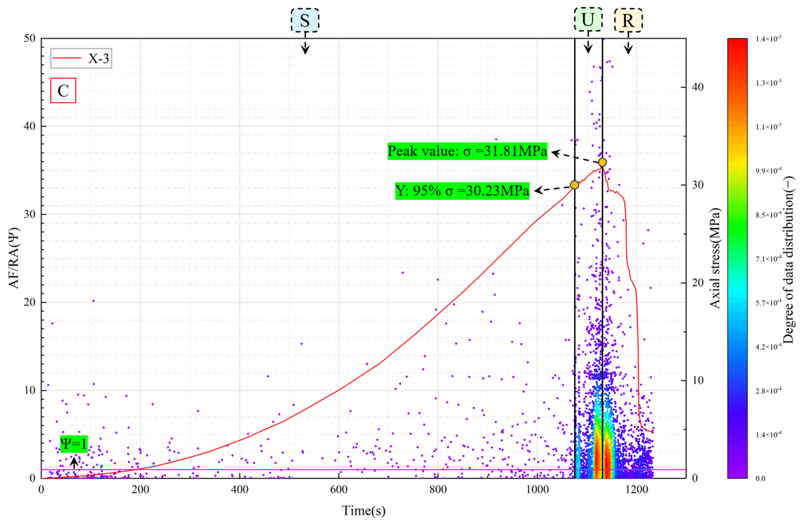Click the Ψ=1 green label
The height and width of the screenshot is (526, 805).
tap(74, 444)
